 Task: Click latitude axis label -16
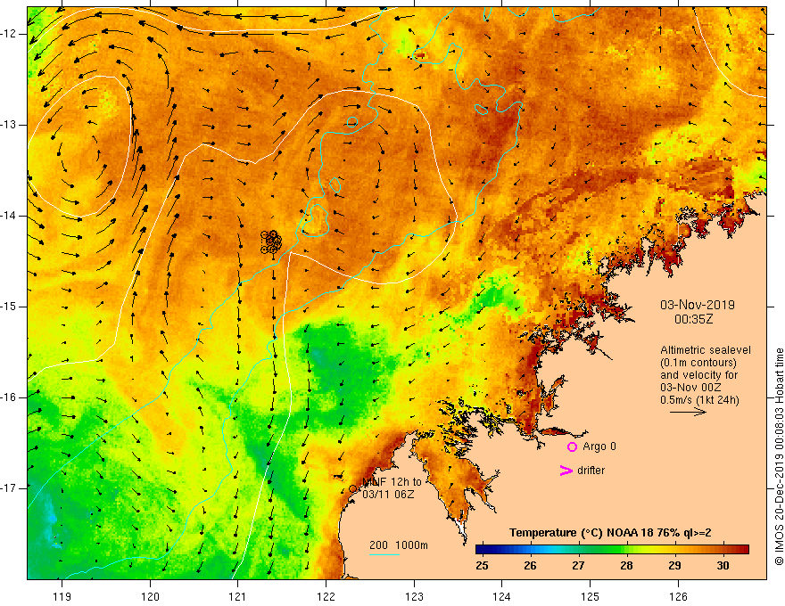(10, 397)
